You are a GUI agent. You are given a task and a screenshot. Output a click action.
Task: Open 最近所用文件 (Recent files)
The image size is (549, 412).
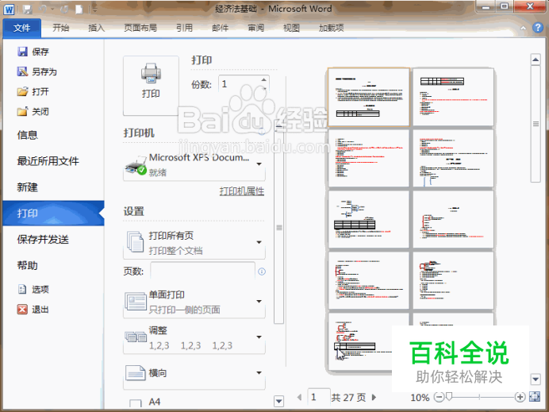click(48, 161)
